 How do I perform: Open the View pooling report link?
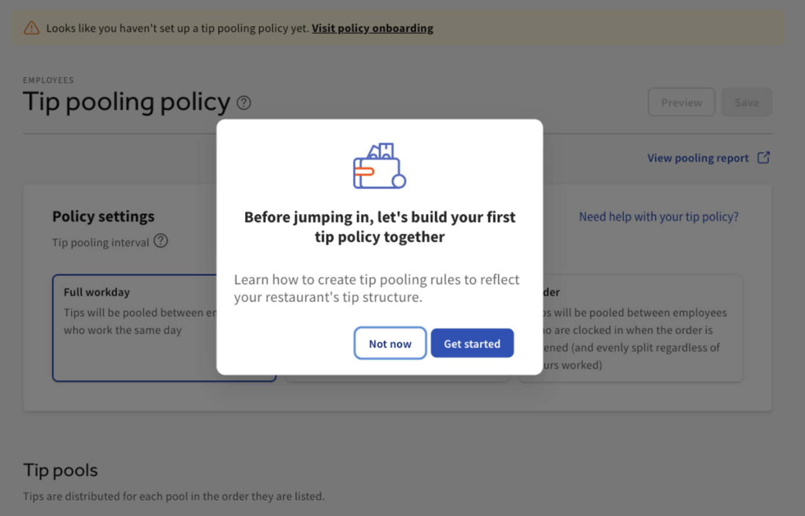698,158
